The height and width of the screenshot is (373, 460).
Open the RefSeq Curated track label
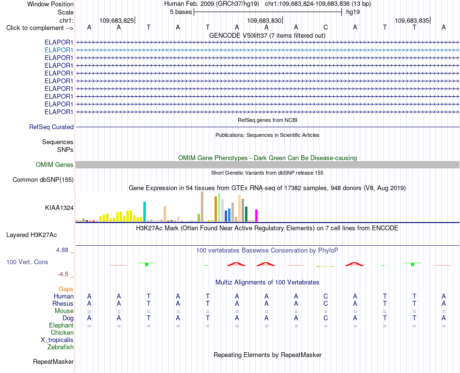click(x=51, y=127)
